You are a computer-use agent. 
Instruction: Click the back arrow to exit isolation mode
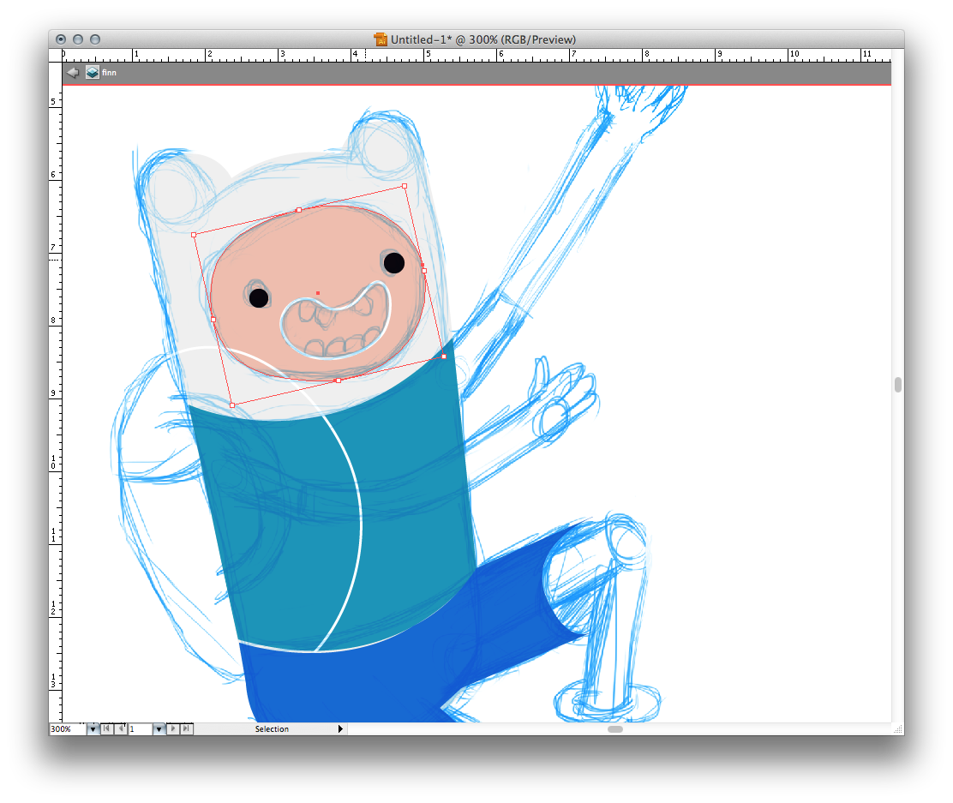(x=73, y=73)
